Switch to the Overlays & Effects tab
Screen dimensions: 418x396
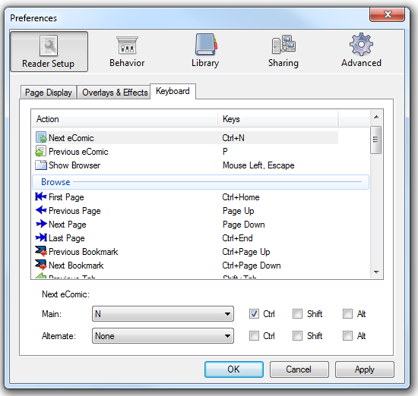(115, 93)
